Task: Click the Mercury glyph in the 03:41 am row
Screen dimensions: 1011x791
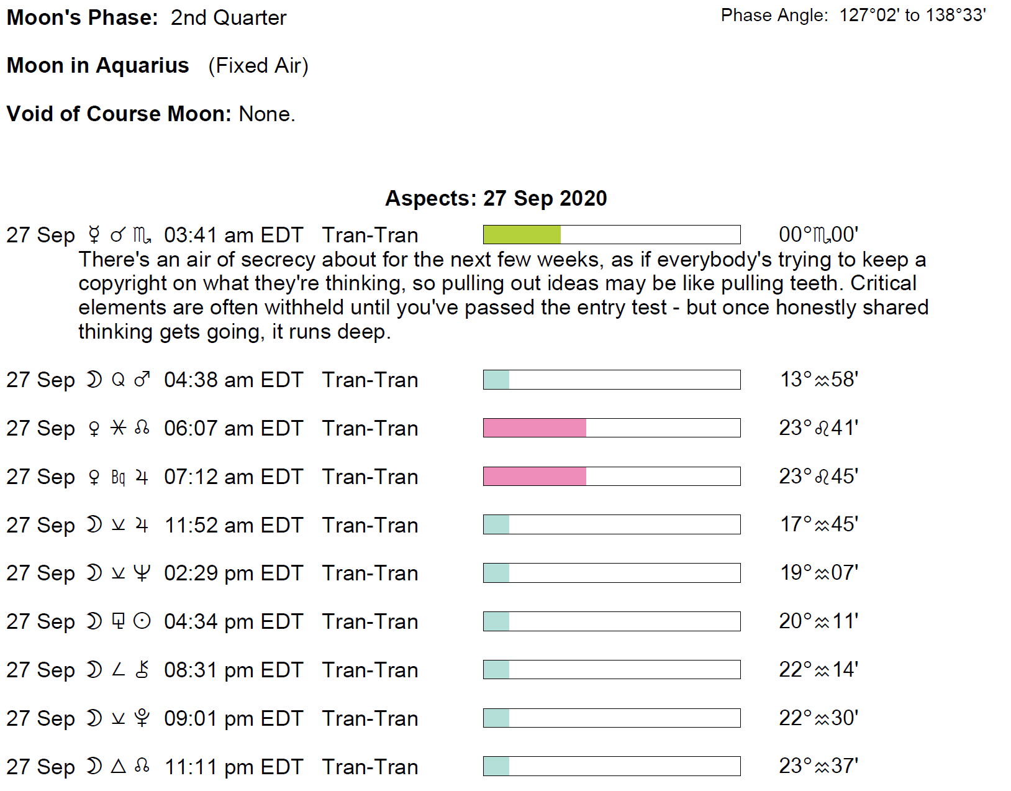Action: (x=94, y=235)
